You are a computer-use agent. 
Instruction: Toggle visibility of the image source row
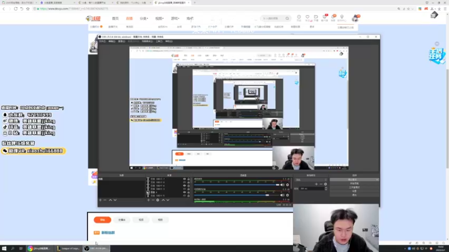[x=185, y=192]
